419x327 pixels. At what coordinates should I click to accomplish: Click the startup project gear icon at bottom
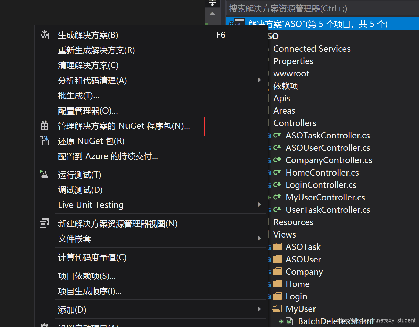44,324
